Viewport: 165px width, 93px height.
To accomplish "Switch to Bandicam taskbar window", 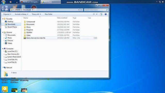I will [30, 2].
